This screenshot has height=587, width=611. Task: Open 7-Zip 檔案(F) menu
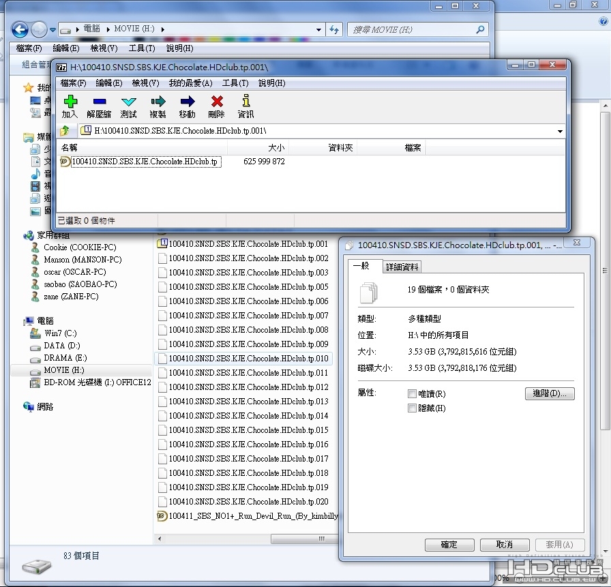point(73,83)
